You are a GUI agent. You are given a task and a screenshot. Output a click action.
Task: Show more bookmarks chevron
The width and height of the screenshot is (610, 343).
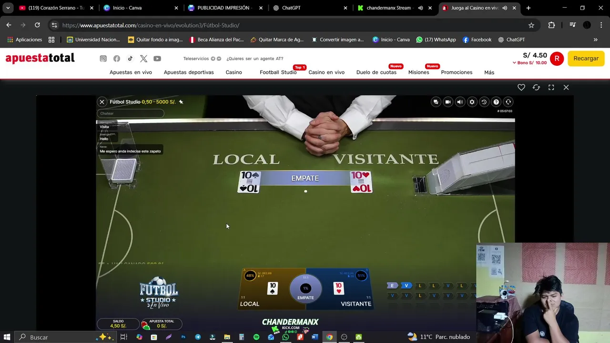click(x=595, y=40)
